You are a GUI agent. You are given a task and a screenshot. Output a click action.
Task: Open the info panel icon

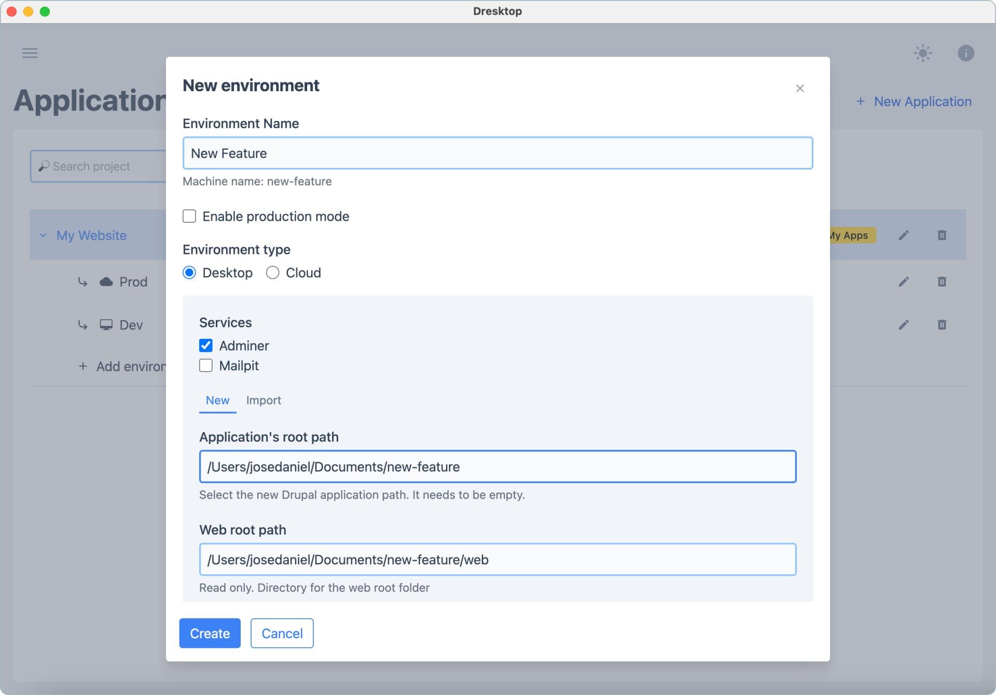pos(965,53)
